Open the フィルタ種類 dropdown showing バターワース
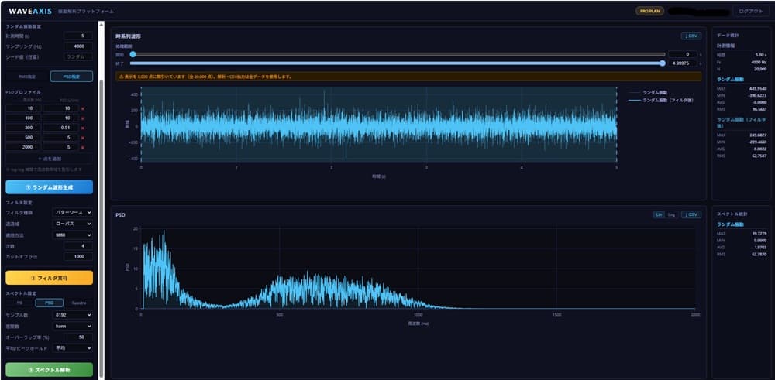The width and height of the screenshot is (775, 380). point(73,212)
